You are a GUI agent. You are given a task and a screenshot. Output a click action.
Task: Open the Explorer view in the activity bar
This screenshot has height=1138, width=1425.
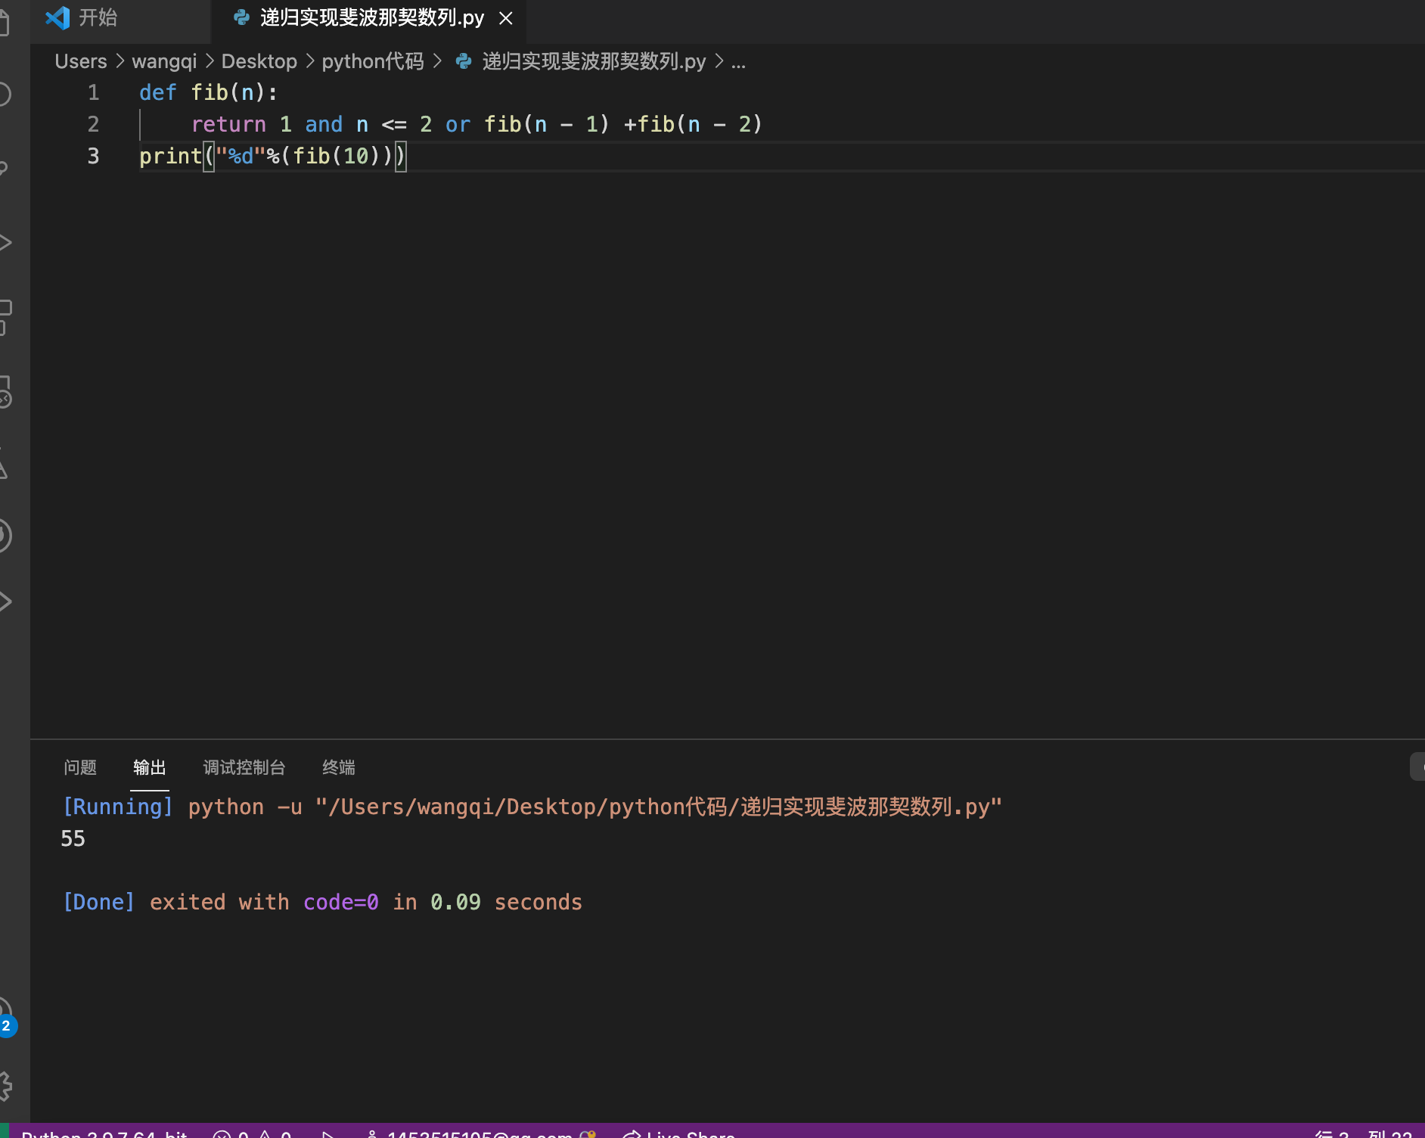click(5, 21)
